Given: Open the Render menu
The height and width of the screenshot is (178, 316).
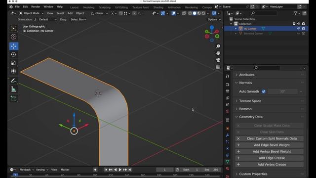Looking at the screenshot, I should (x=36, y=6).
